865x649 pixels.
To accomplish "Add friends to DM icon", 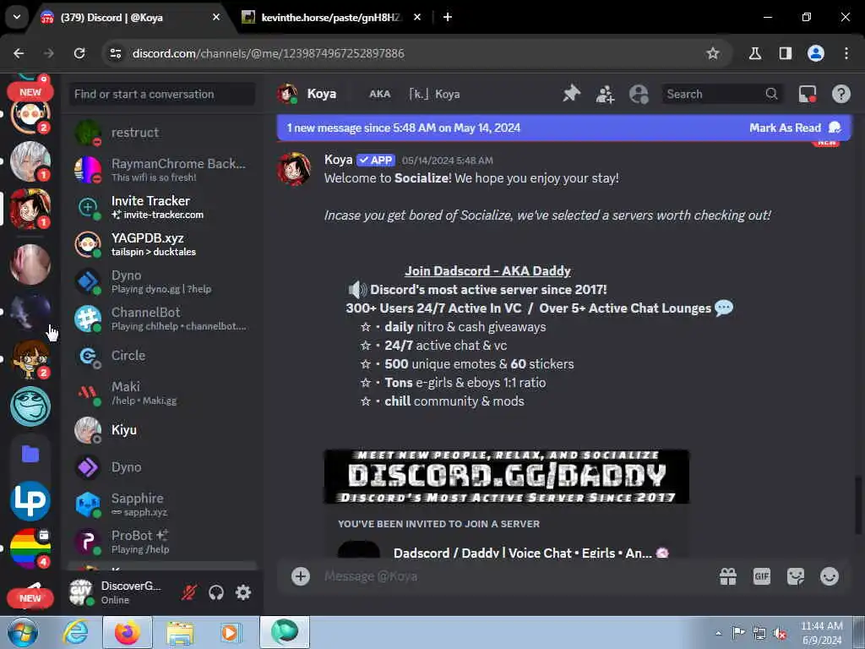I will tap(605, 94).
